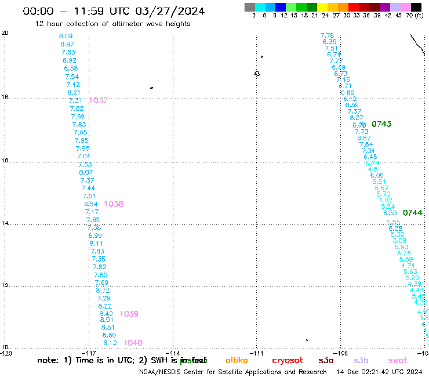Click the wave height value 6.55
This screenshot has height=377, width=429.
click(x=390, y=213)
